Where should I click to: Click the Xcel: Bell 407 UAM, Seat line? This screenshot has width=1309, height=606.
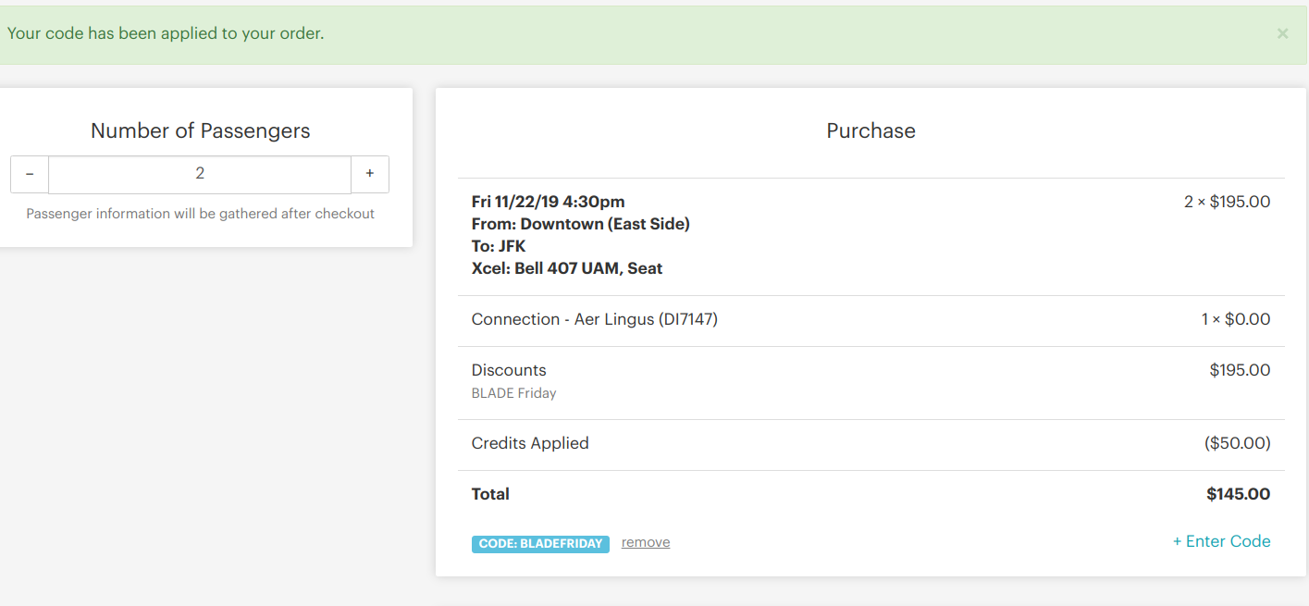point(566,268)
